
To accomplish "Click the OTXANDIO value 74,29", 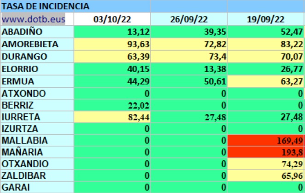I will (x=266, y=164).
